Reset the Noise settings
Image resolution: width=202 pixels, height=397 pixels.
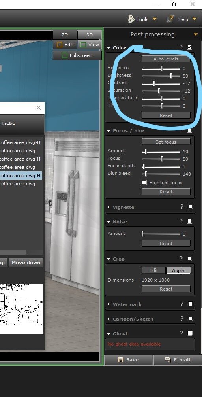coord(166,243)
